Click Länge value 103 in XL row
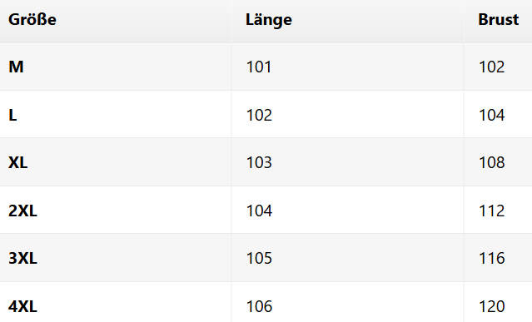This screenshot has height=322, width=532. (259, 163)
